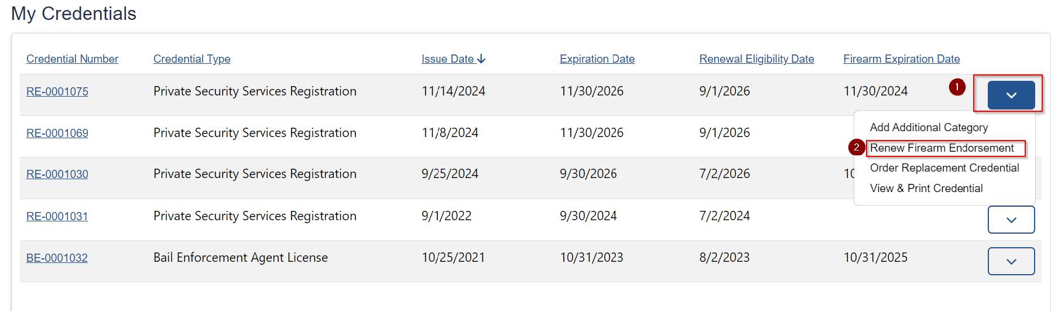
Task: Choose Renew Firearm Endorsement menu item
Action: [x=942, y=148]
